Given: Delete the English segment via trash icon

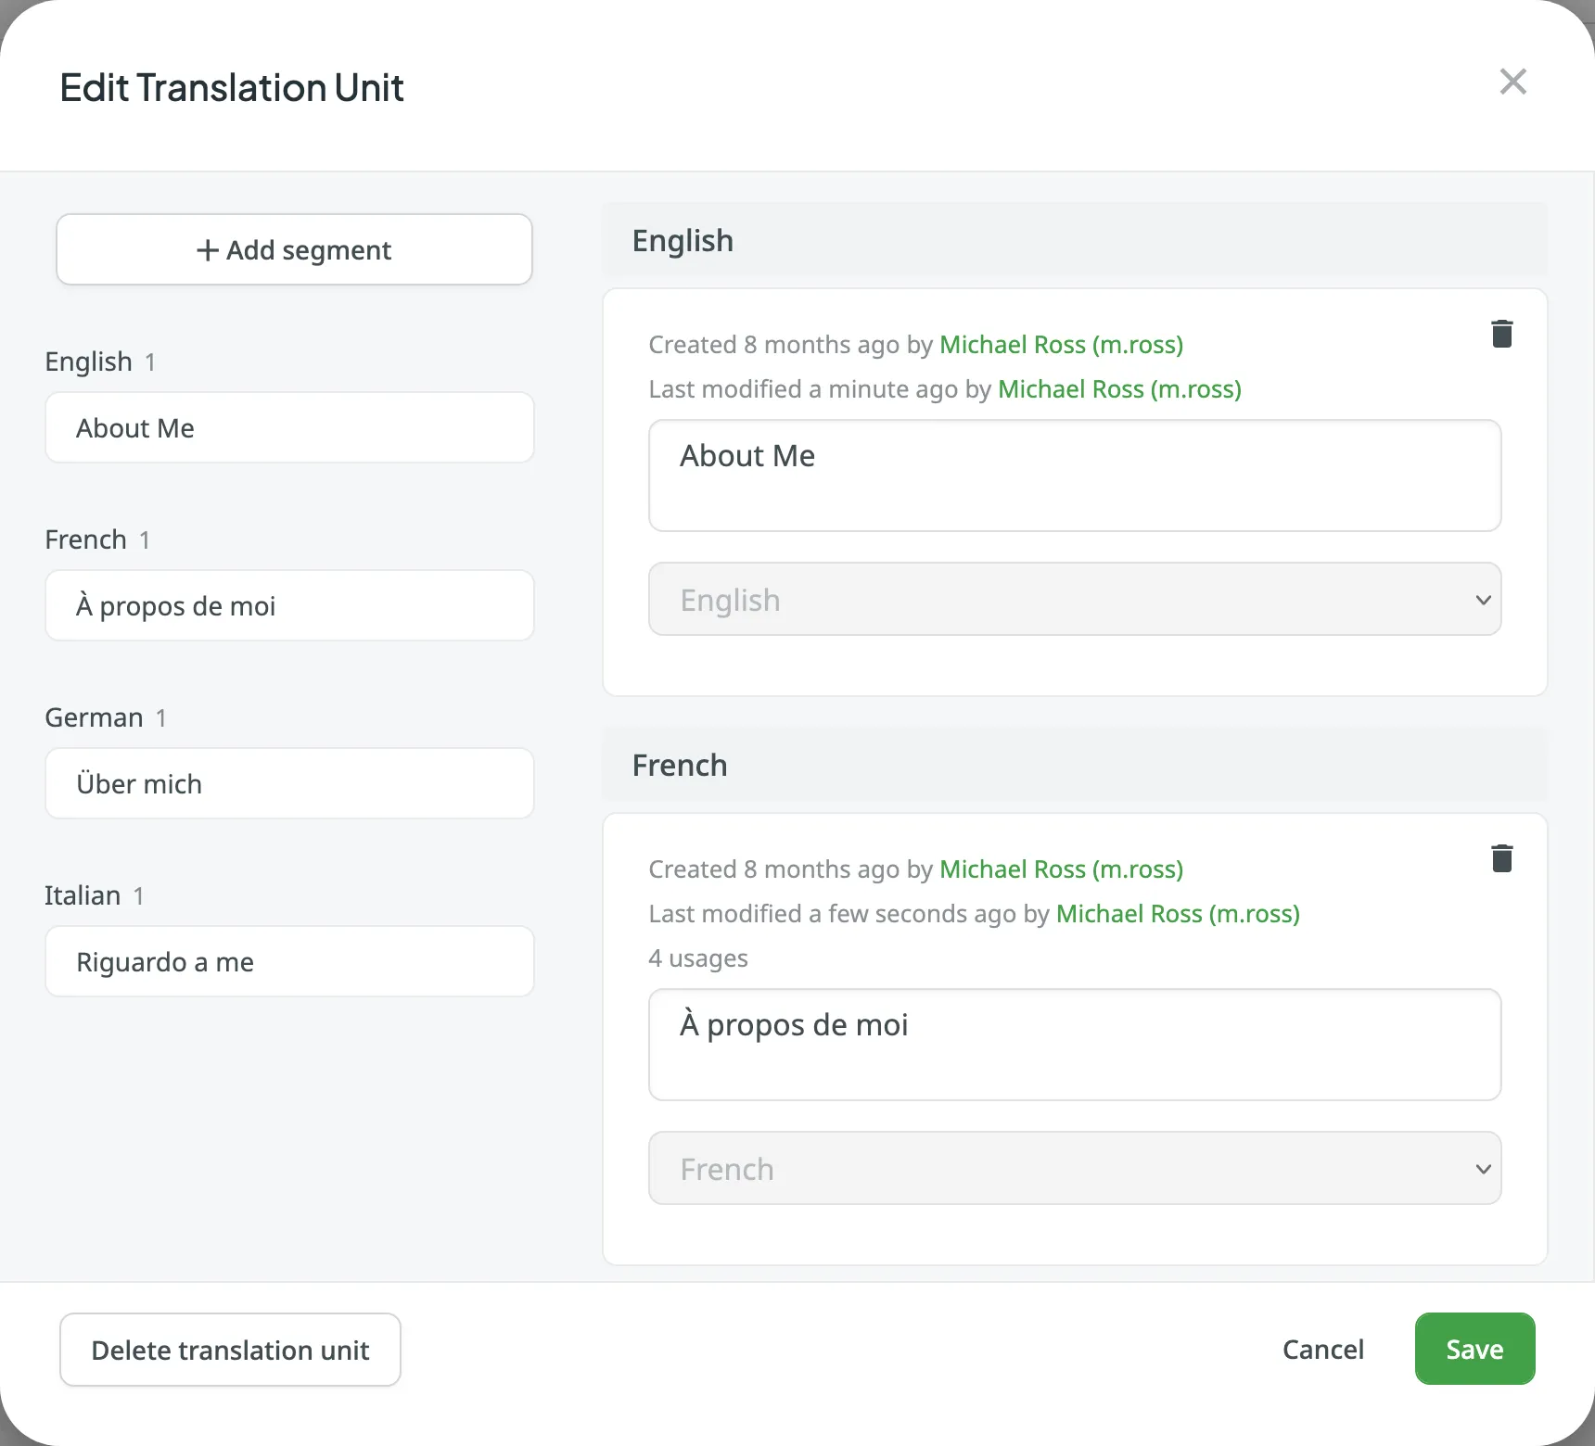Looking at the screenshot, I should 1502,334.
